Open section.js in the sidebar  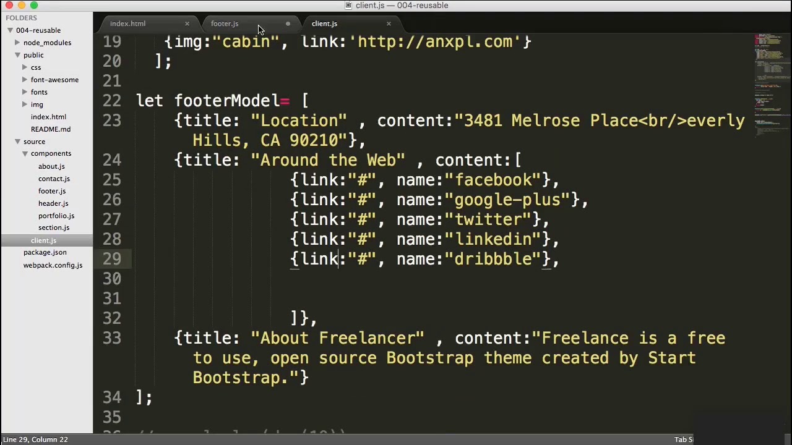point(54,227)
